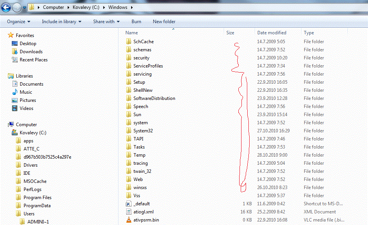
Task: Select the System32 folder icon
Action: (x=128, y=131)
